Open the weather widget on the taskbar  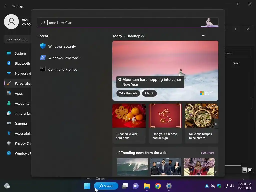tap(7, 186)
